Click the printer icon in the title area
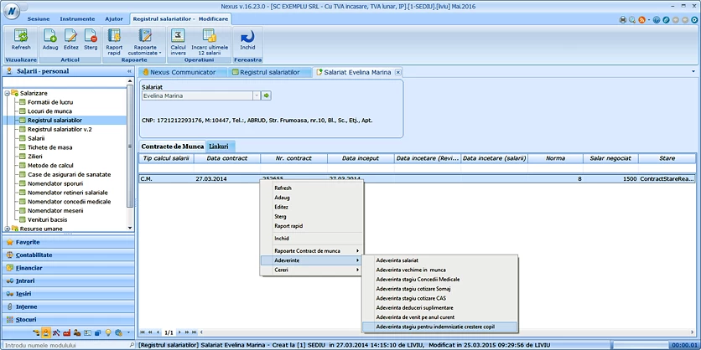 [623, 19]
